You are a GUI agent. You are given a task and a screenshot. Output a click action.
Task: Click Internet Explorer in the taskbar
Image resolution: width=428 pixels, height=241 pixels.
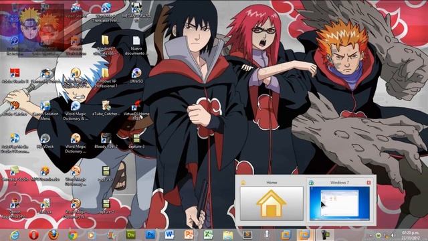click(x=15, y=235)
